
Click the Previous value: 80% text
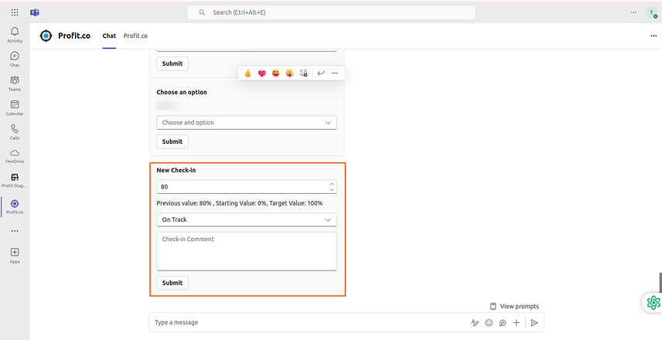point(184,203)
